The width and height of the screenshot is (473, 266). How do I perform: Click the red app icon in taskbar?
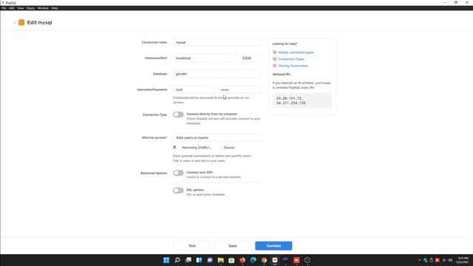(296, 260)
